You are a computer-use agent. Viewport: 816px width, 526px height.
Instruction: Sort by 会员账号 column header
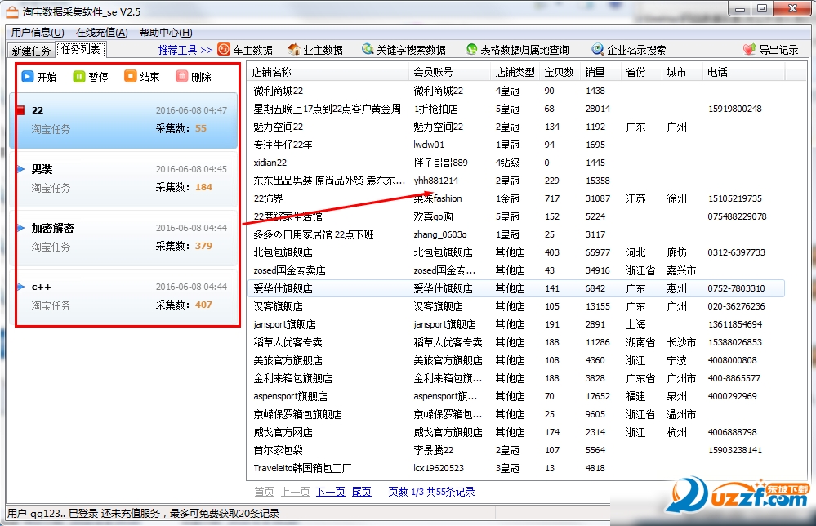coord(449,72)
